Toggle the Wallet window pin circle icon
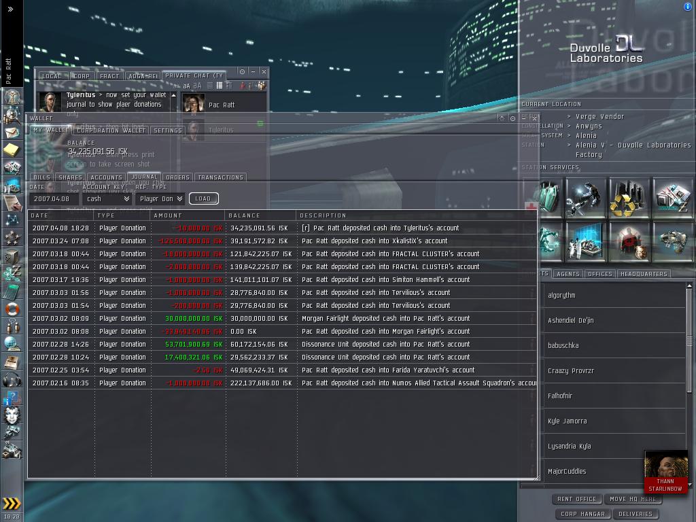Image resolution: width=696 pixels, height=522 pixels. pos(512,118)
